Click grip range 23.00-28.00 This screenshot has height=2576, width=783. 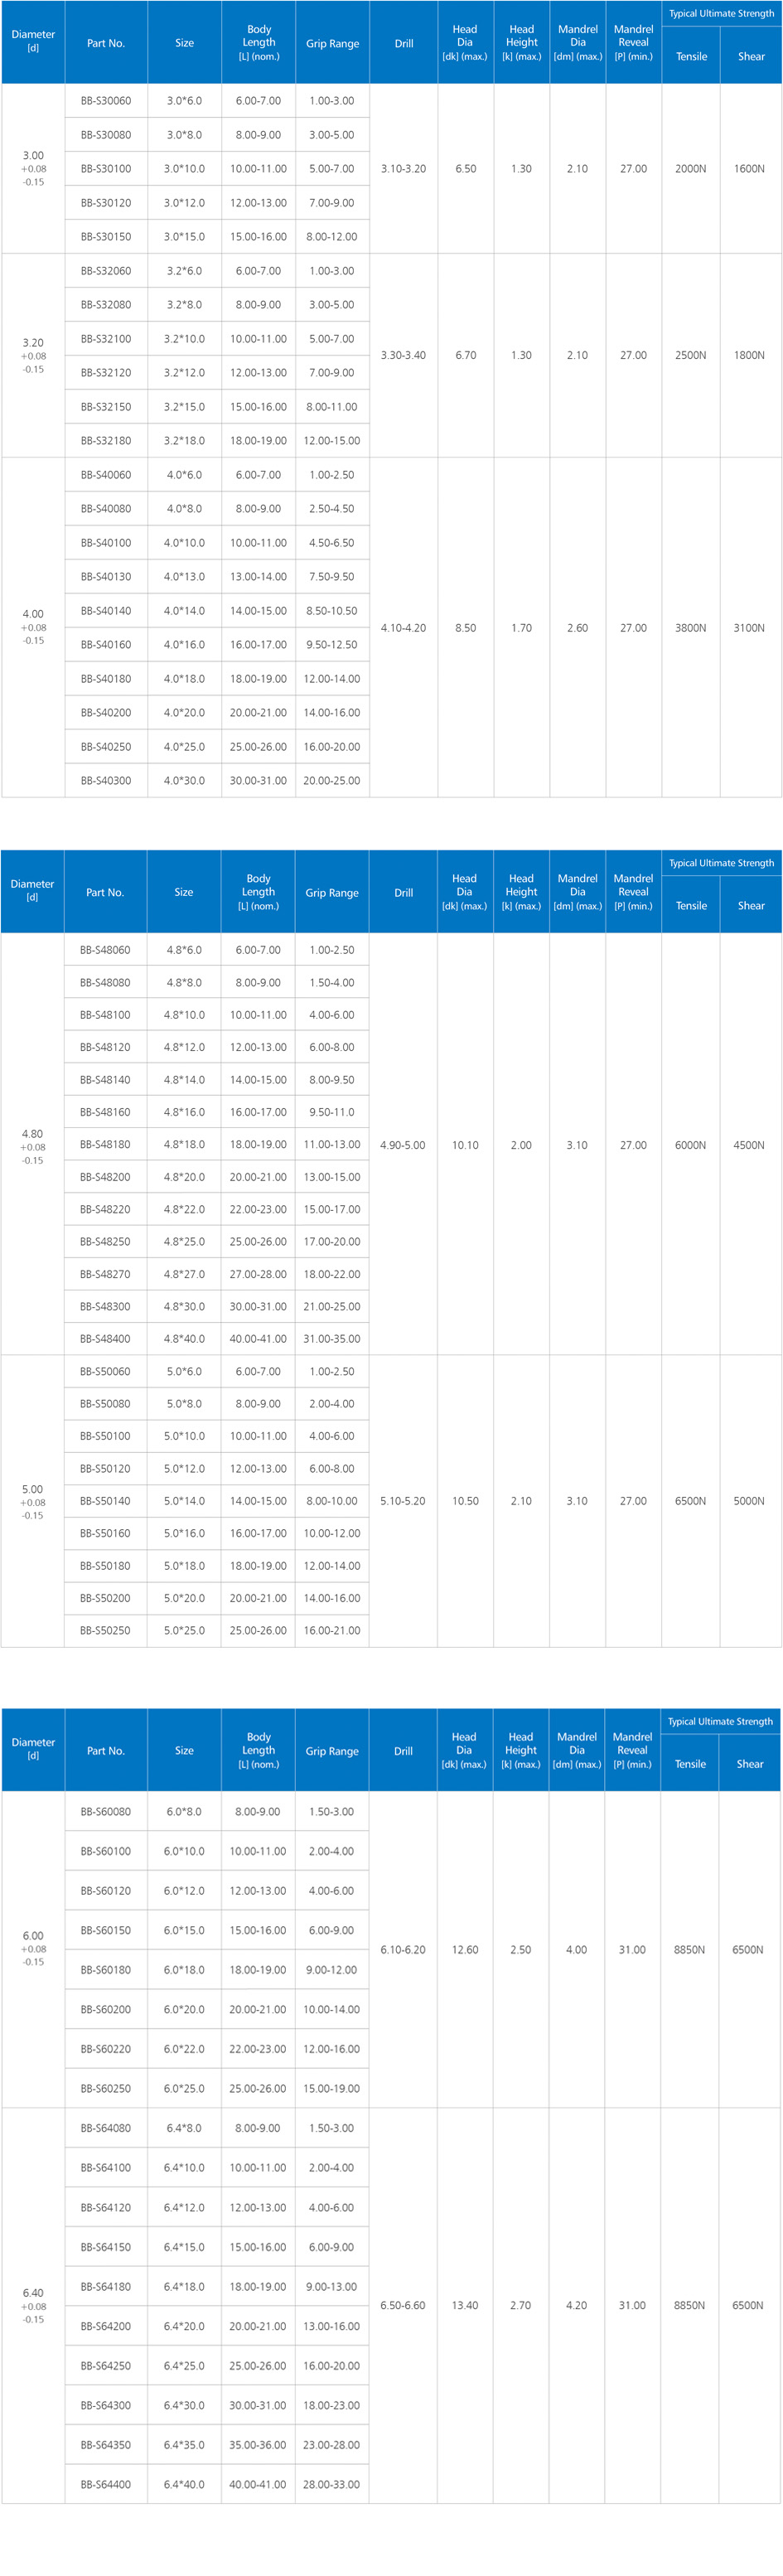click(331, 2445)
